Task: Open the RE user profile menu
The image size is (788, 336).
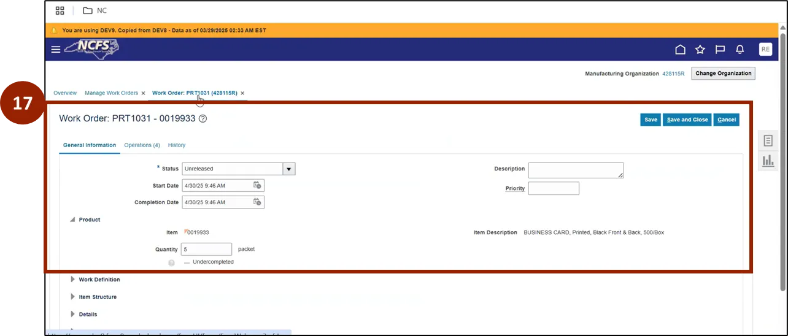Action: [765, 50]
